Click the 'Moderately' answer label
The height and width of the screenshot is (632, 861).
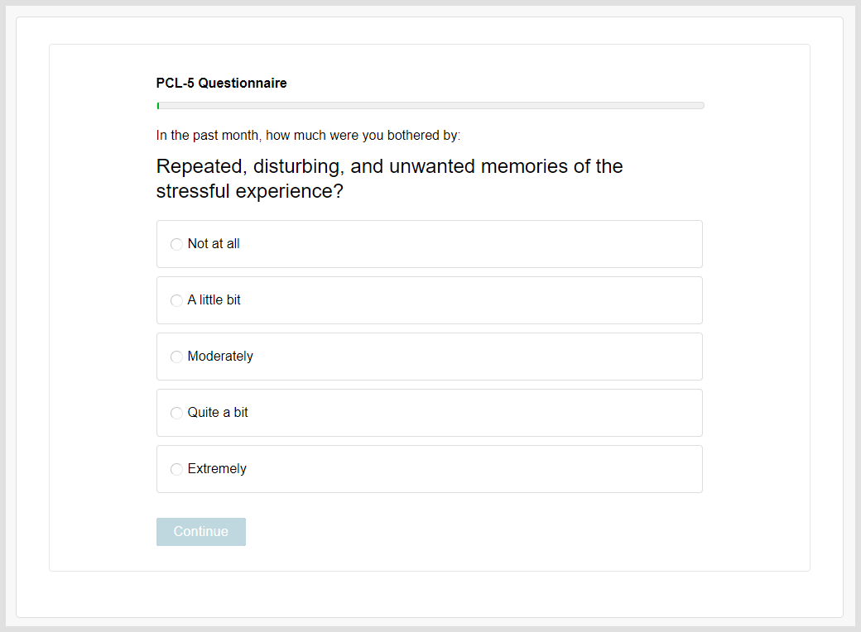(220, 357)
